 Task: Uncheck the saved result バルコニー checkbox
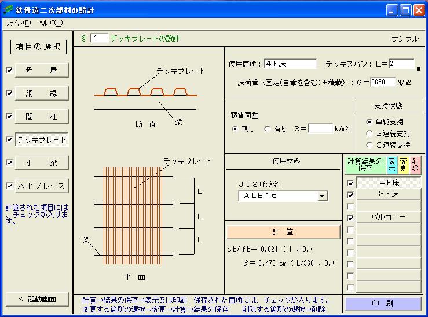pos(350,218)
